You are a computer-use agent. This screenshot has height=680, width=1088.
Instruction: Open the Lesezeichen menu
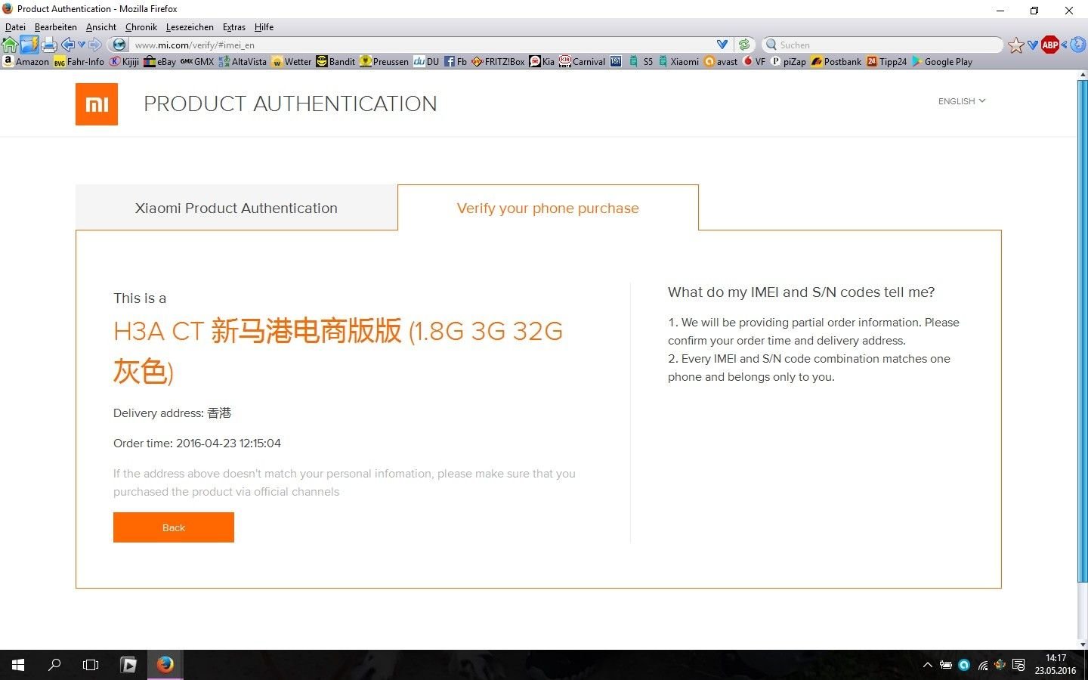190,26
